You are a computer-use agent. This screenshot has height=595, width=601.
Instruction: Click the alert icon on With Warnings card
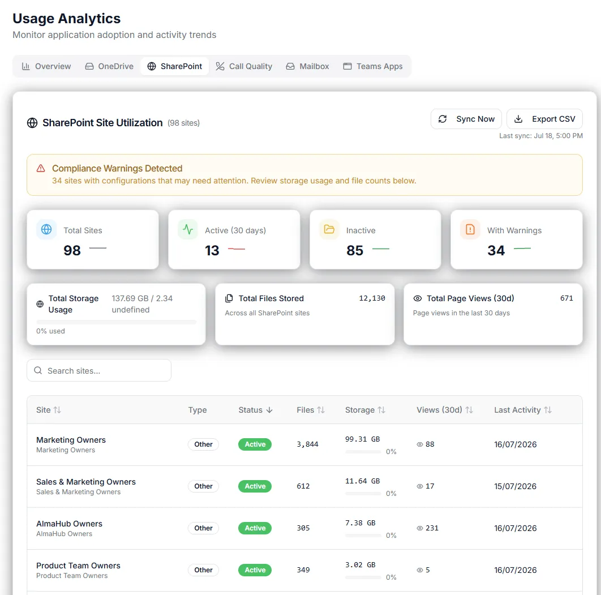(x=470, y=229)
